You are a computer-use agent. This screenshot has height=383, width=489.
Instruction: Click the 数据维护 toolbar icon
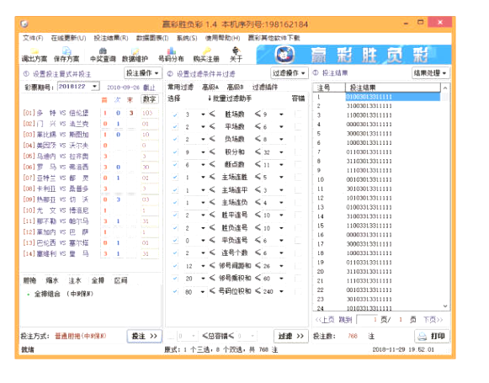click(135, 55)
